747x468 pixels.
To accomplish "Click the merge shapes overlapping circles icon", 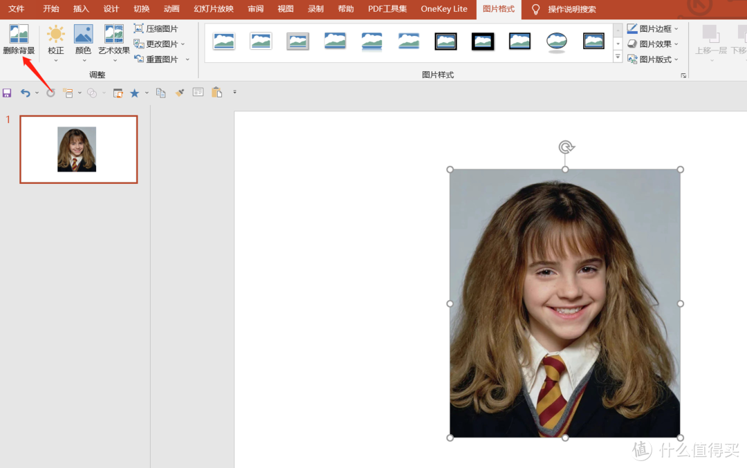I will 92,93.
